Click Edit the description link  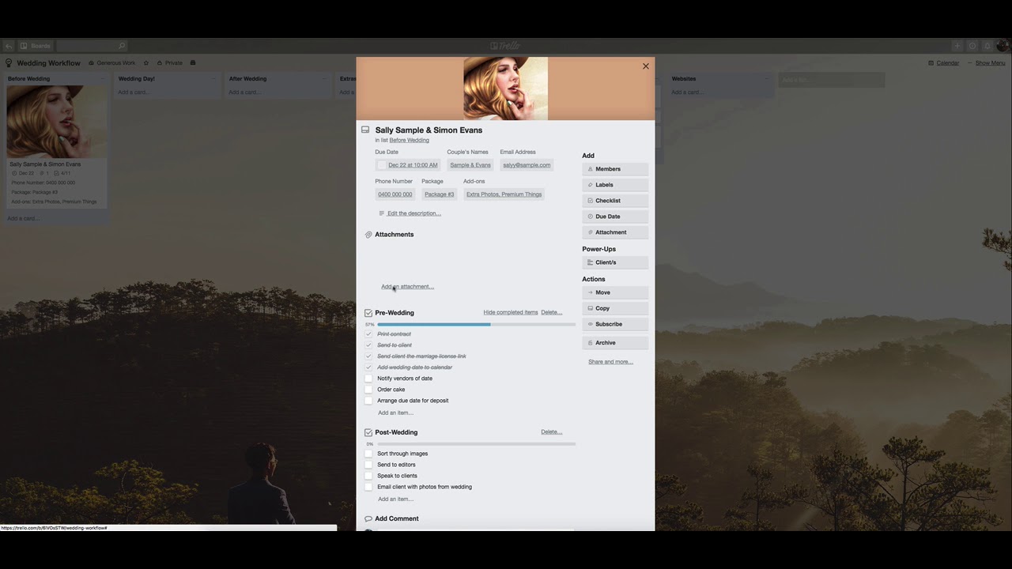tap(414, 213)
